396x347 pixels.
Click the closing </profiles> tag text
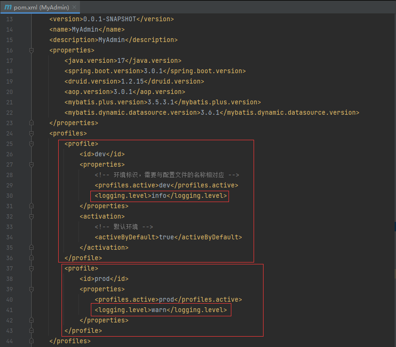70,341
